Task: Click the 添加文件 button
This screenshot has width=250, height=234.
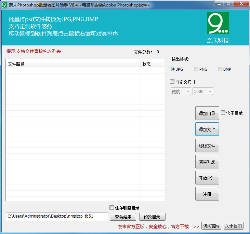Action: click(207, 129)
